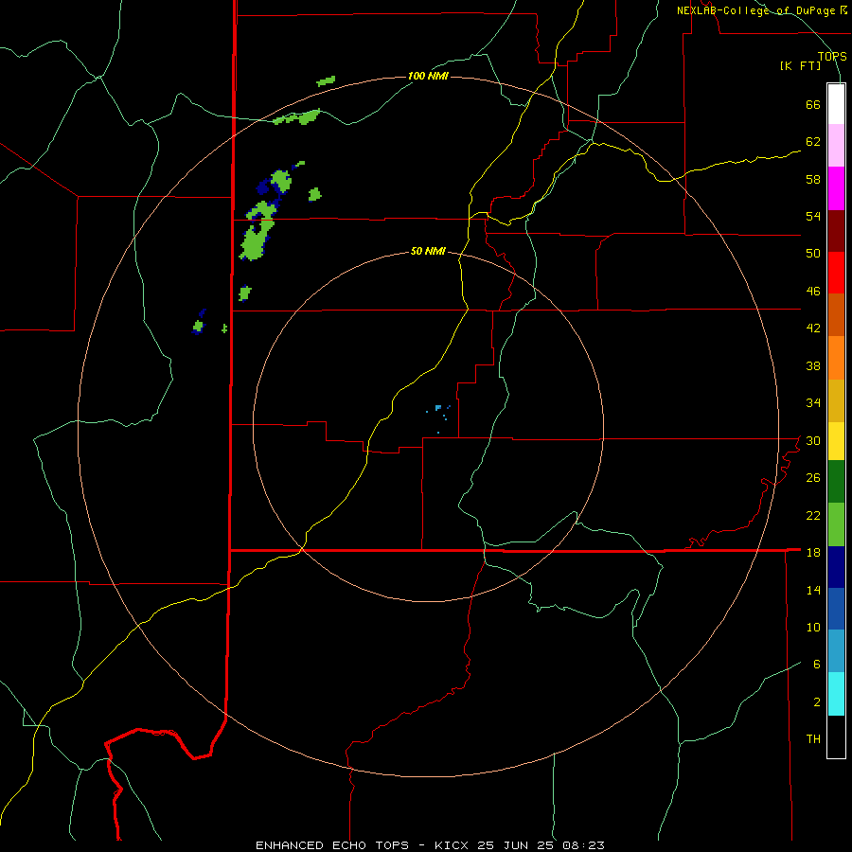852x852 pixels.
Task: Pick the dark orange legend swatch
Action: [x=836, y=314]
